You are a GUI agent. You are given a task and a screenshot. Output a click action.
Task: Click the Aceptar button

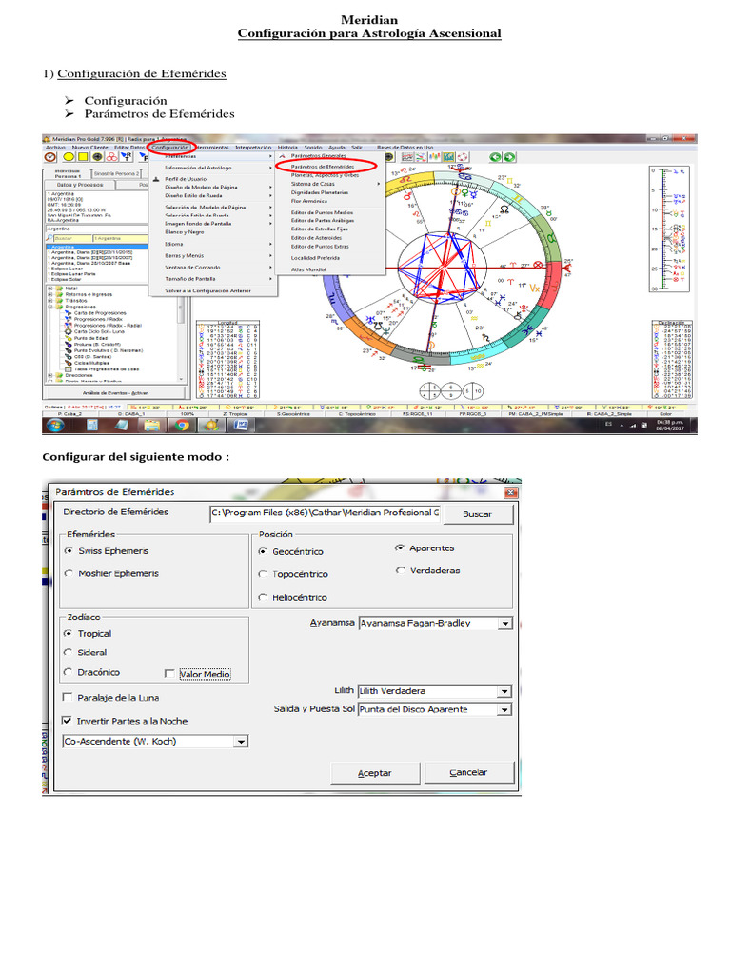point(374,773)
